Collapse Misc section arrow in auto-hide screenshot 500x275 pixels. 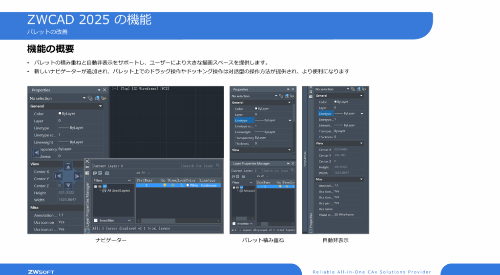361,179
